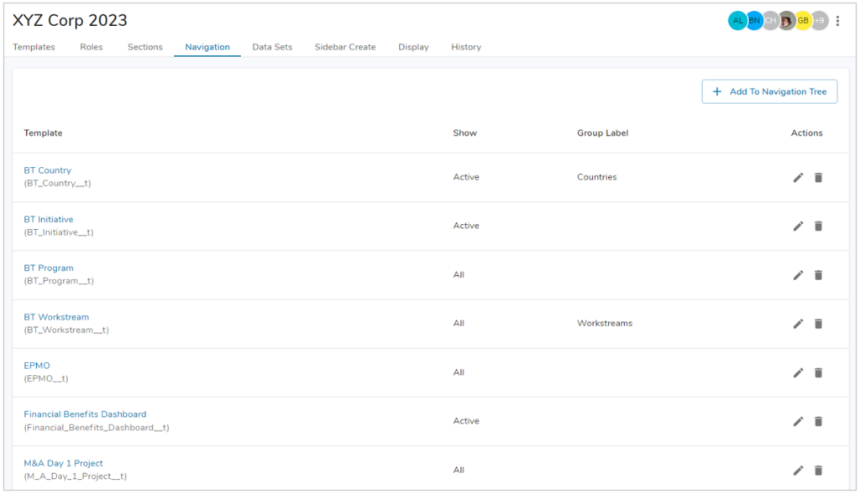Edit the M&A Day 1 Project entry

pos(798,470)
